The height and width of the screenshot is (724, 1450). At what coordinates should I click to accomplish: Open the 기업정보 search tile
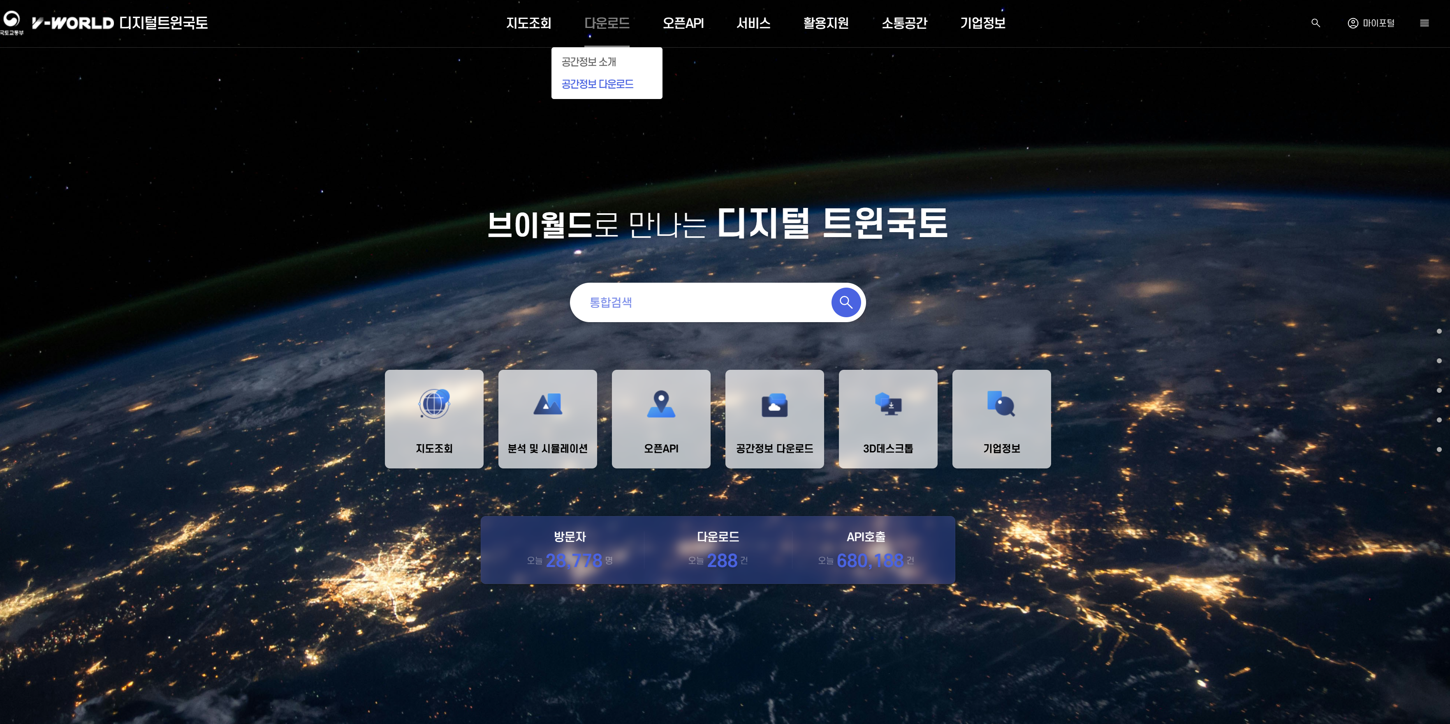1001,419
